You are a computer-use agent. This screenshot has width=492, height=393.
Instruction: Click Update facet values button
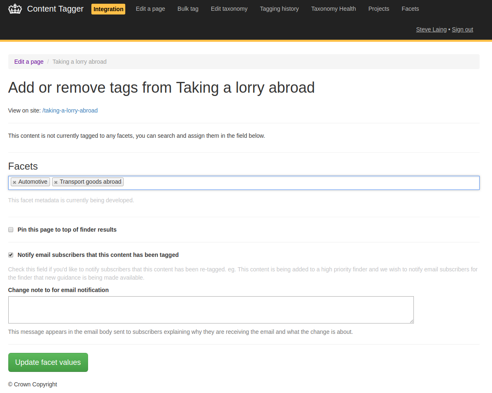coord(48,362)
